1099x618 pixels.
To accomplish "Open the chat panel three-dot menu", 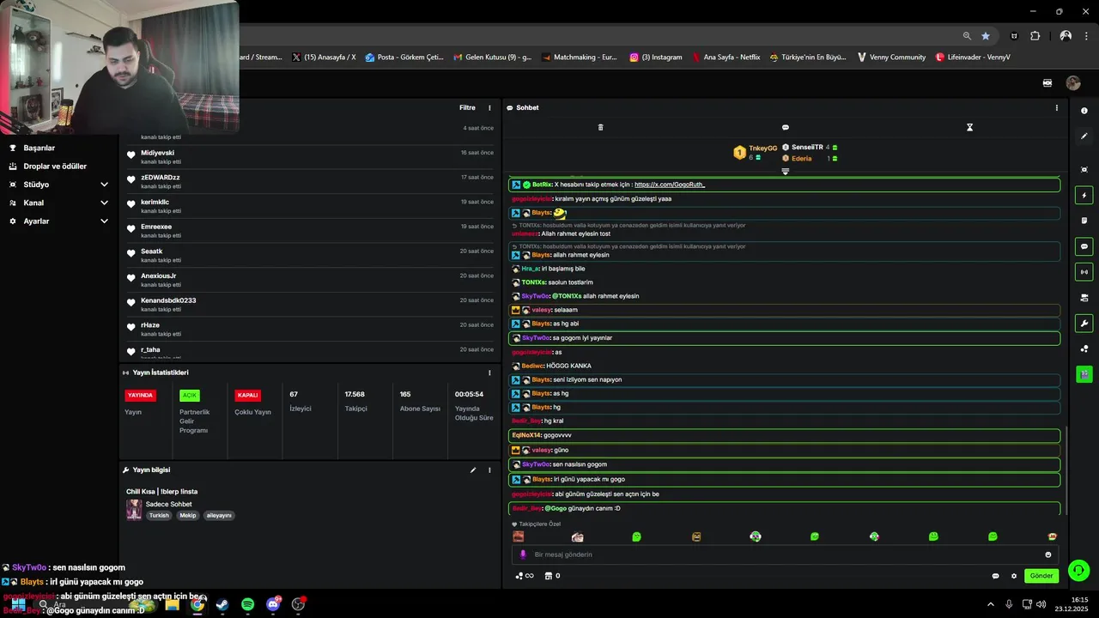I will click(1056, 108).
